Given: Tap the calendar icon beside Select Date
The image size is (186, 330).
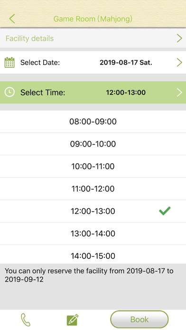Looking at the screenshot, I should coord(9,63).
